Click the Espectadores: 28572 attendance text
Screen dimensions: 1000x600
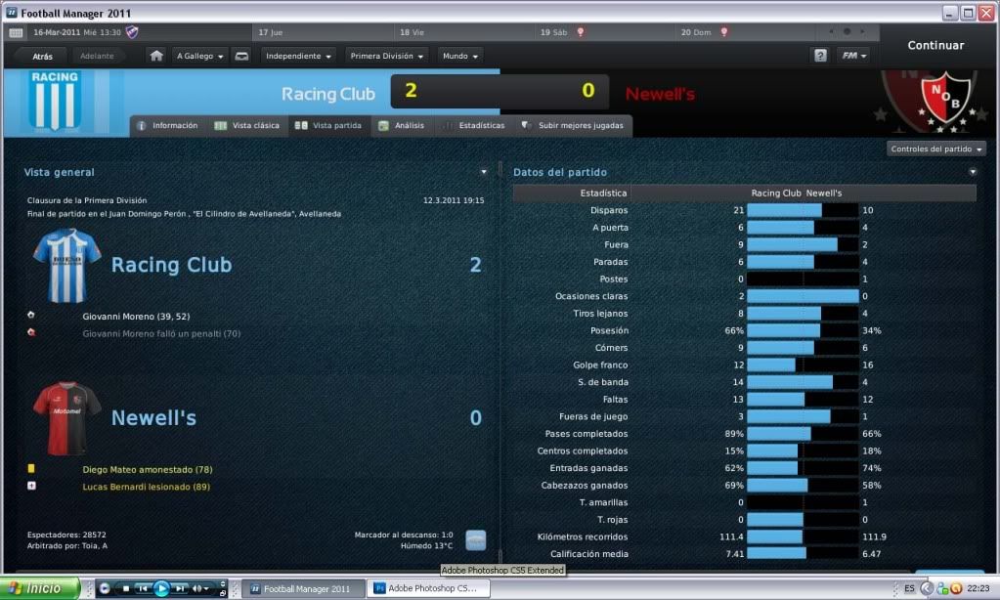pos(66,535)
